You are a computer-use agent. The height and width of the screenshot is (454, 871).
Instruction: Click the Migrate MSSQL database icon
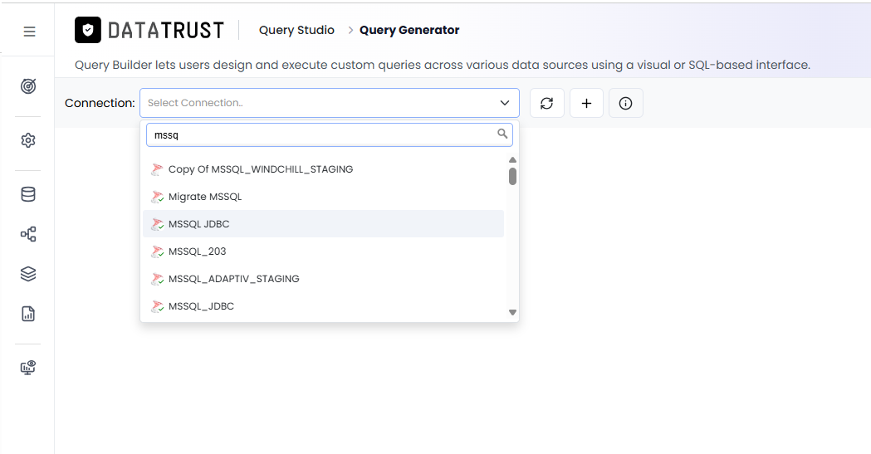[157, 197]
